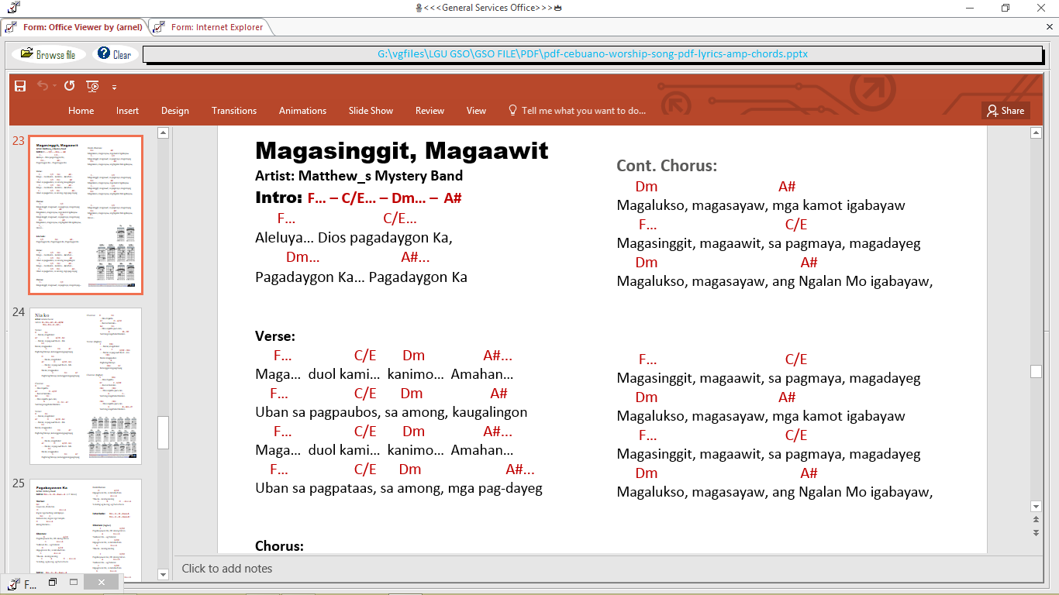This screenshot has width=1059, height=595.
Task: Open the Animations ribbon tab
Action: [x=303, y=111]
